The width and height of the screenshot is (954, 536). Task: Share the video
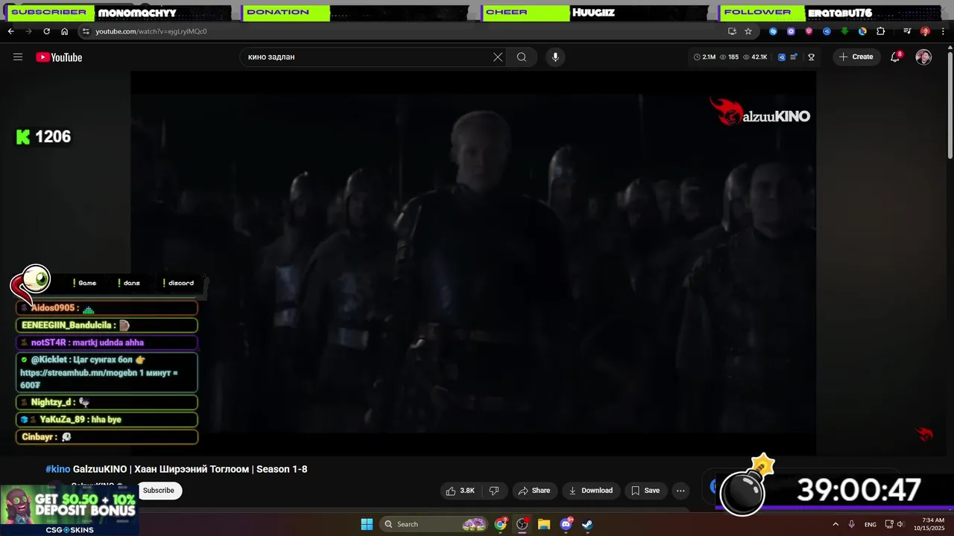point(534,491)
